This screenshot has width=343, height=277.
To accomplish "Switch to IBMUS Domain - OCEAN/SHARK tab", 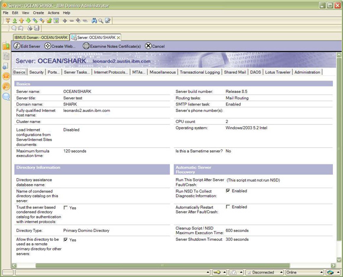I will click(41, 37).
